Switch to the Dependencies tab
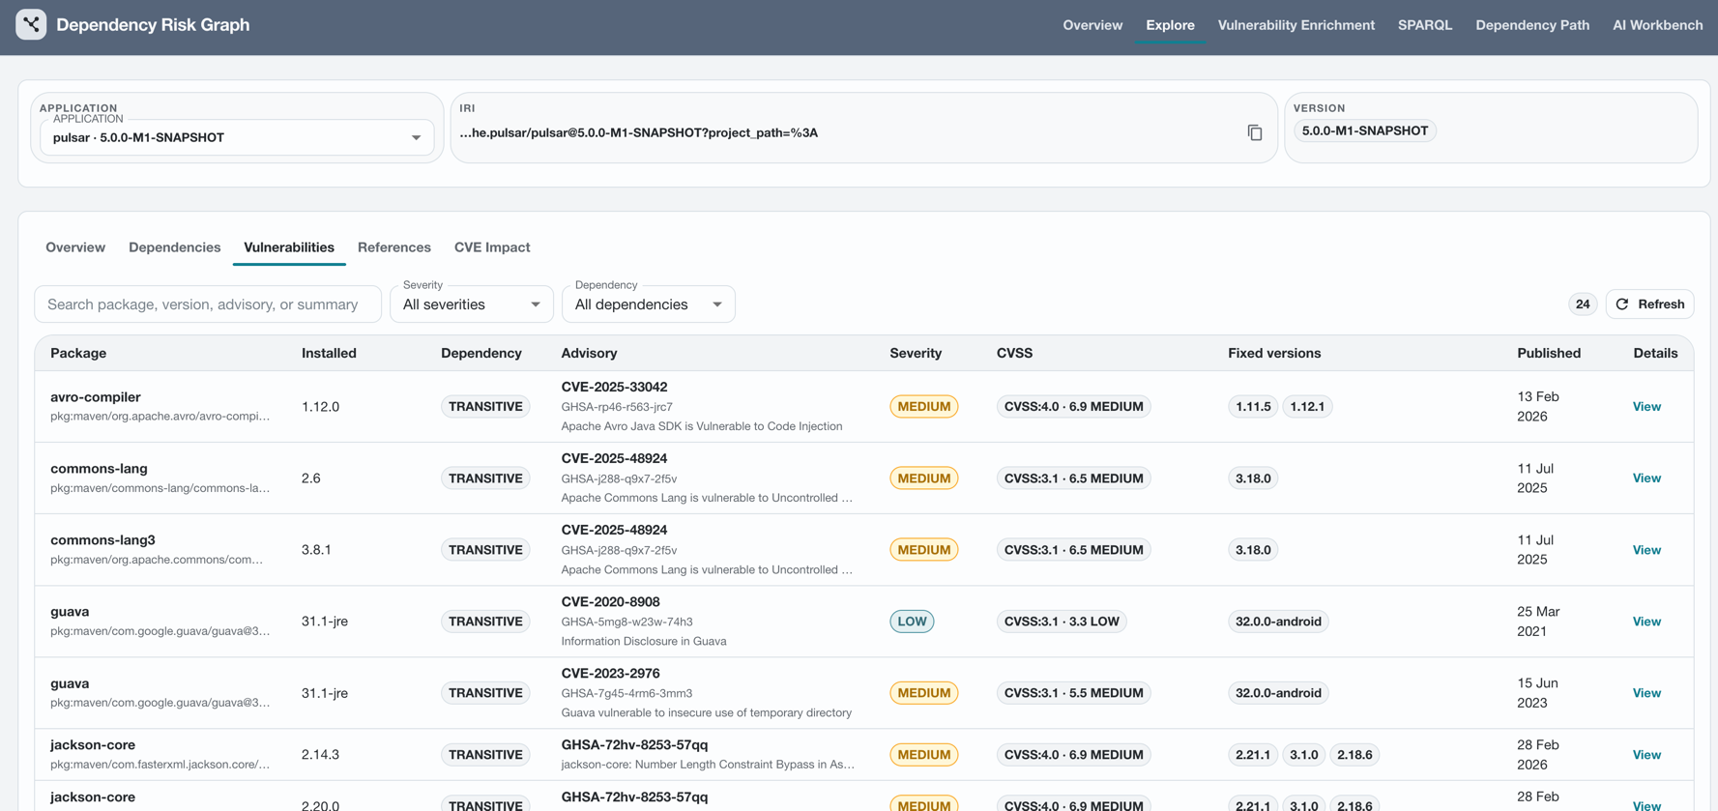 coord(174,247)
